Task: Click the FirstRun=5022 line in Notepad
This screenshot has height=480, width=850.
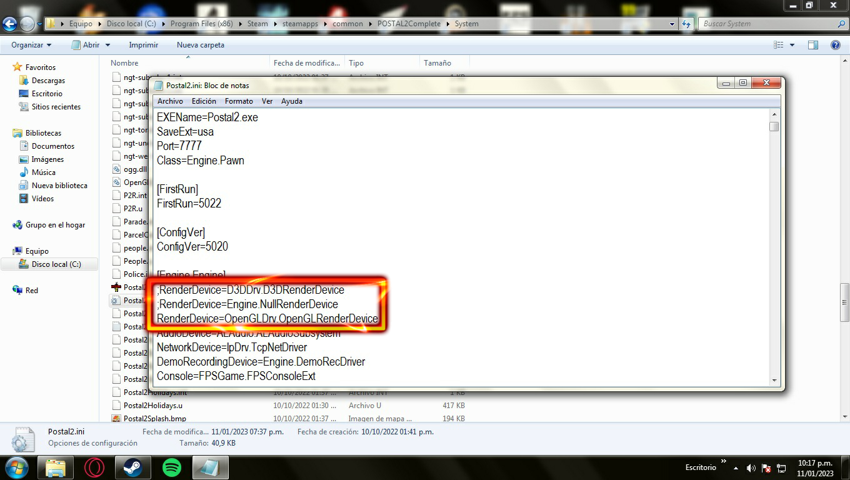Action: click(189, 204)
